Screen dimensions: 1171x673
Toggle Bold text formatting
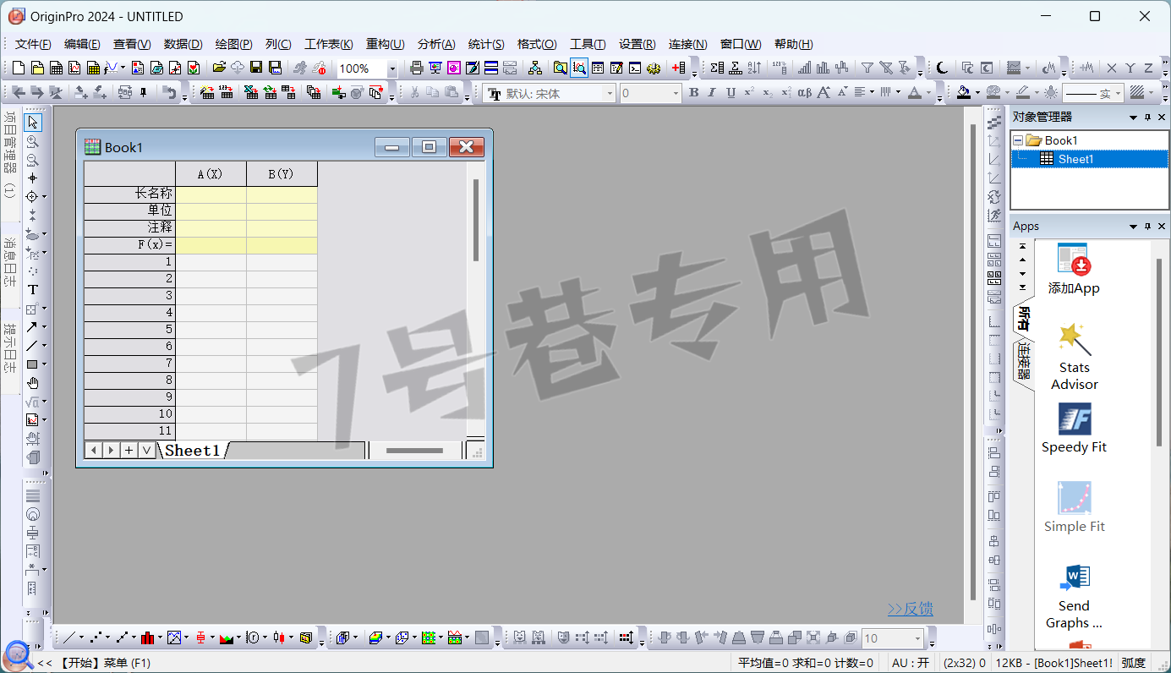[x=693, y=93]
